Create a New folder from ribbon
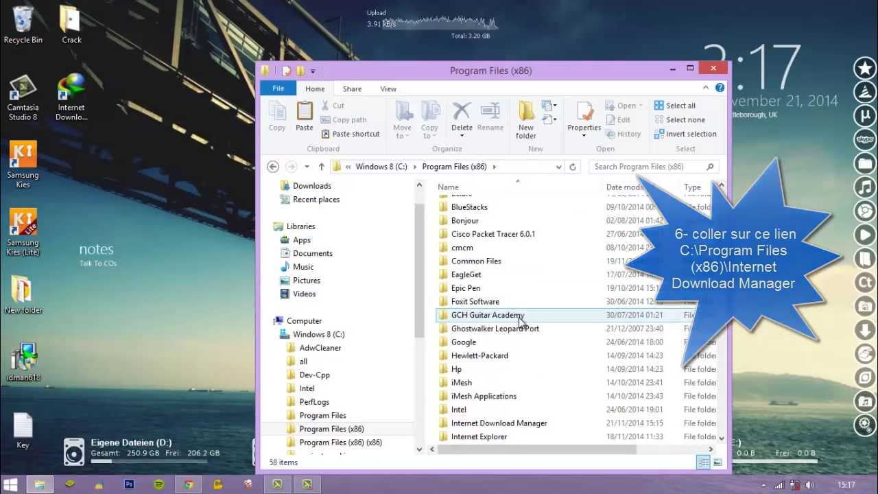This screenshot has height=494, width=878. point(526,120)
